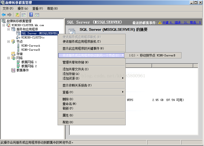Maximize the 故障转移群集管理 window
Image resolution: width=204 pixels, height=146 pixels.
[196, 3]
